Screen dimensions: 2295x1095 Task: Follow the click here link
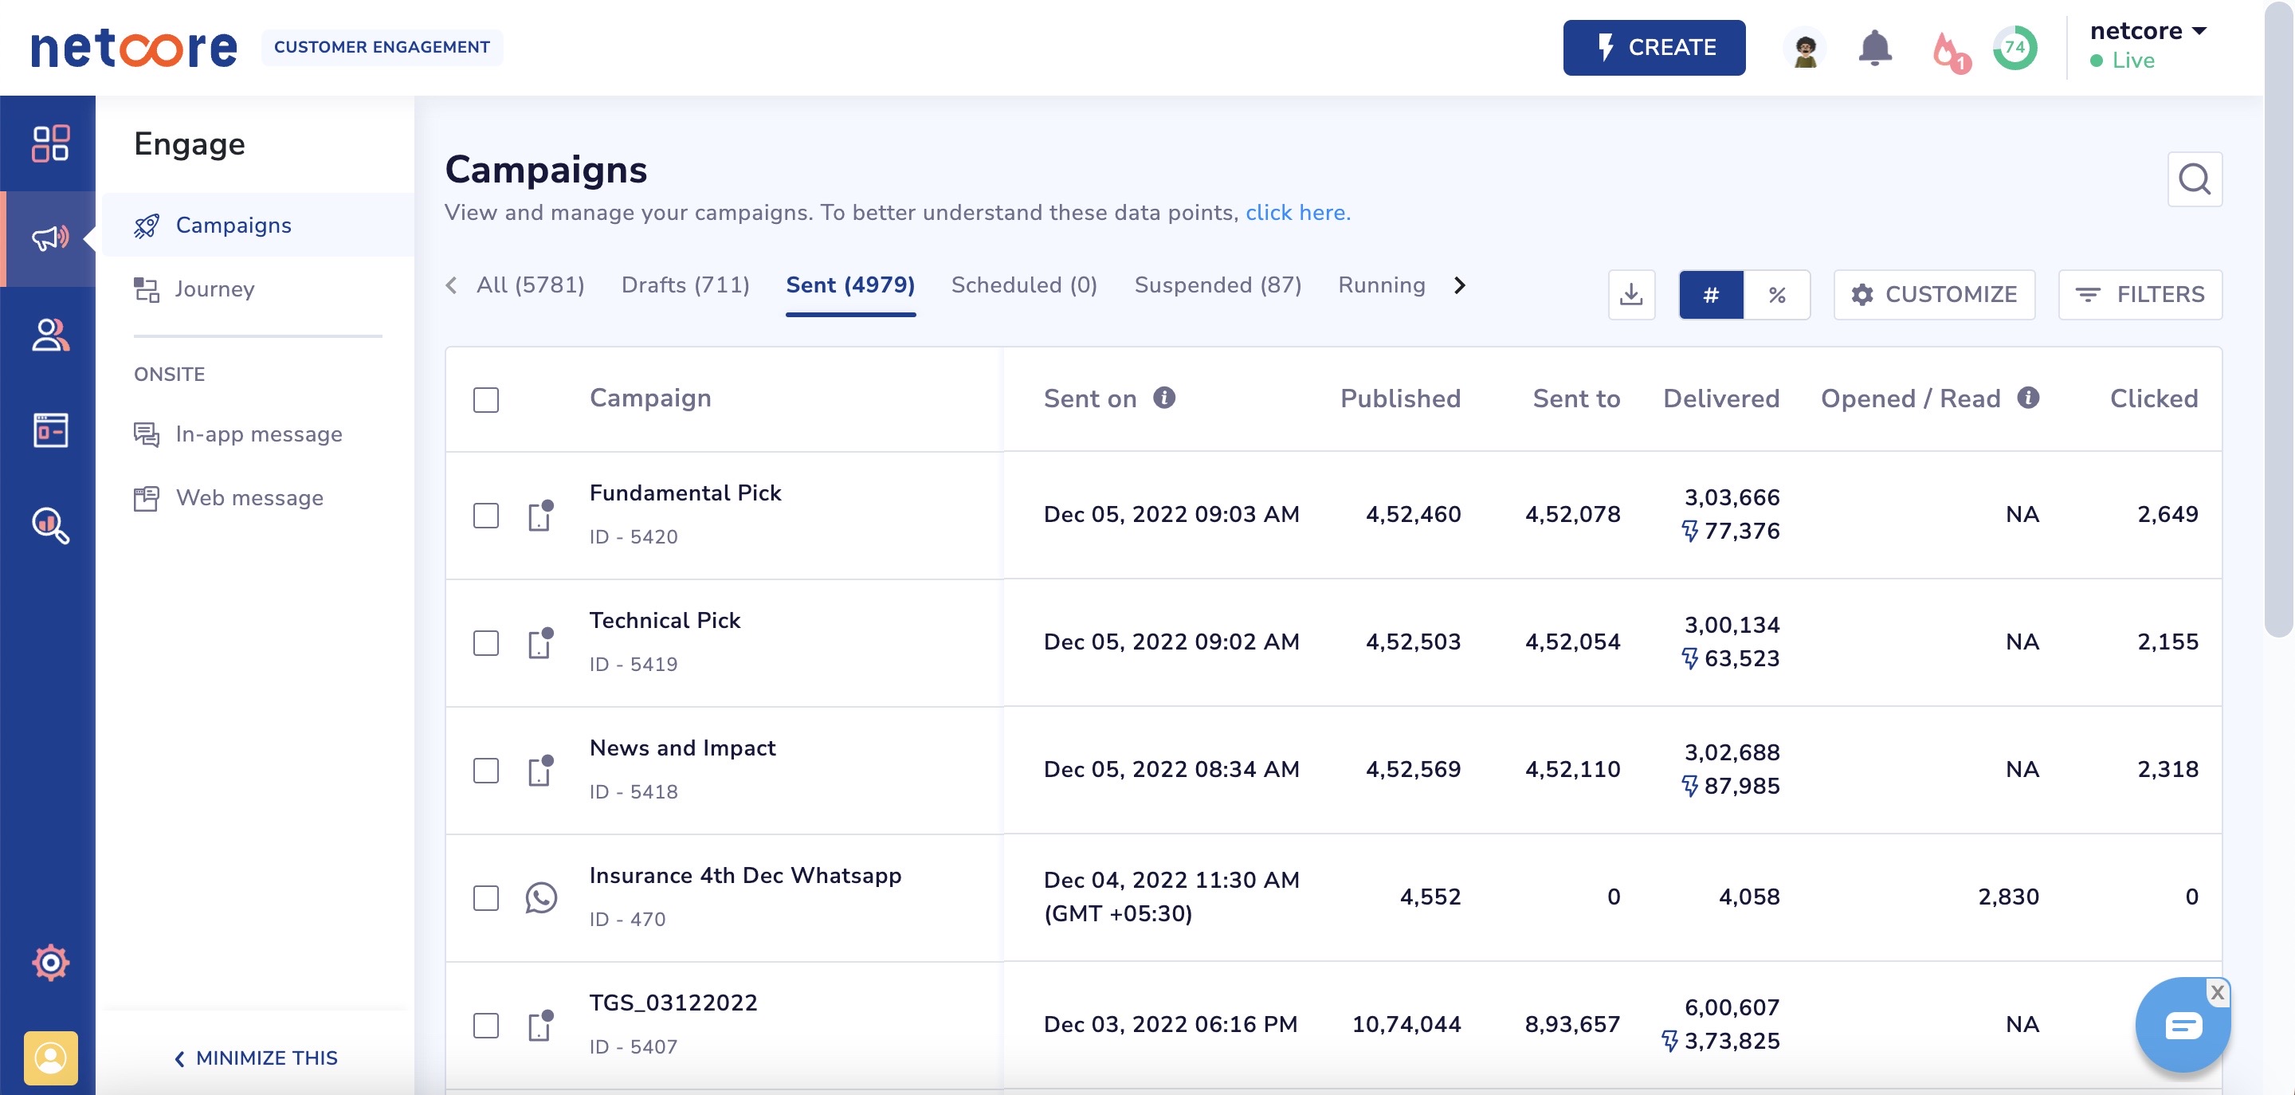click(1297, 213)
